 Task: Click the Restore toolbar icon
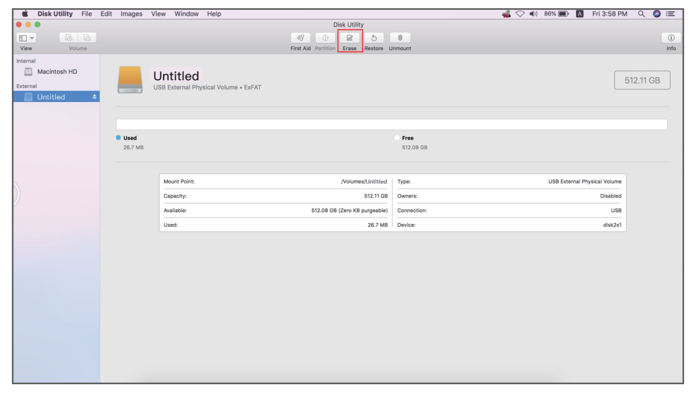[x=374, y=38]
